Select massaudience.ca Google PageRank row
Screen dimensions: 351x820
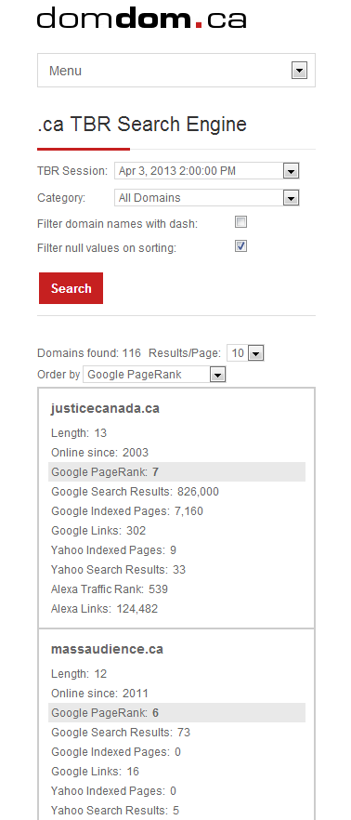click(x=176, y=713)
